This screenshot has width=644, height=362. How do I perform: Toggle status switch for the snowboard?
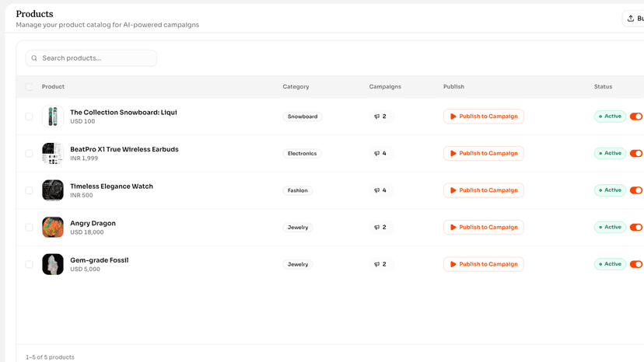click(636, 117)
